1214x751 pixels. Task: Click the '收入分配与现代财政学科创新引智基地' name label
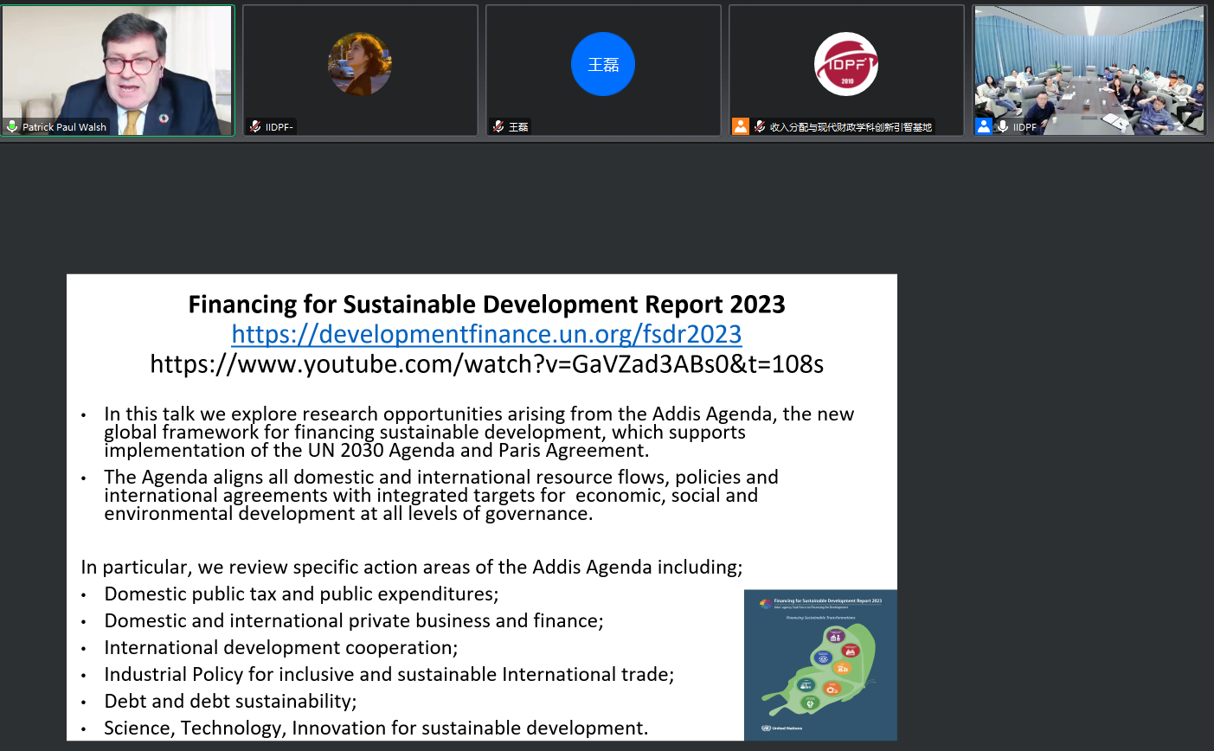851,127
